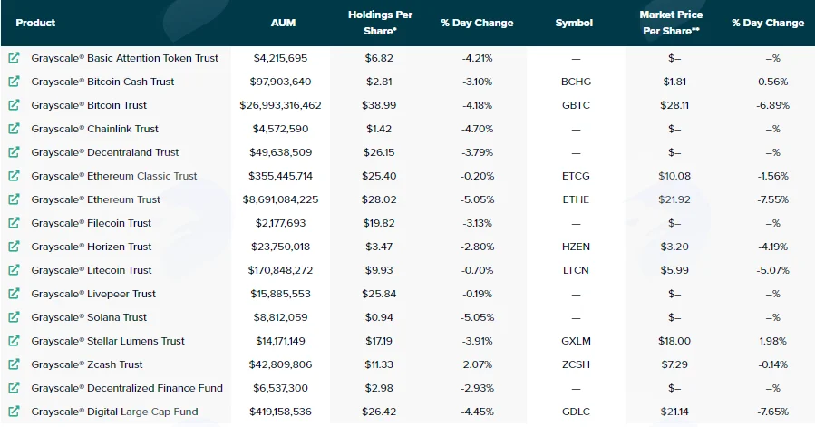
Task: Click the Symbol column header
Action: [574, 23]
